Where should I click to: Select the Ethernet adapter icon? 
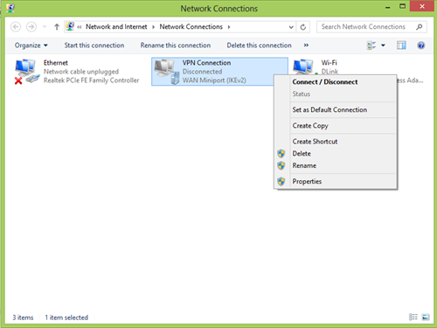(x=26, y=72)
